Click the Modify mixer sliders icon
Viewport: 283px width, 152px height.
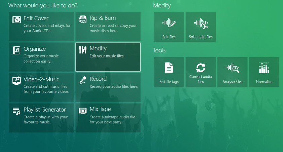(83, 50)
